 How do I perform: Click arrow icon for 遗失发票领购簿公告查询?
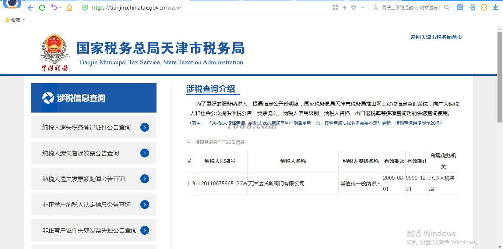[x=145, y=179]
